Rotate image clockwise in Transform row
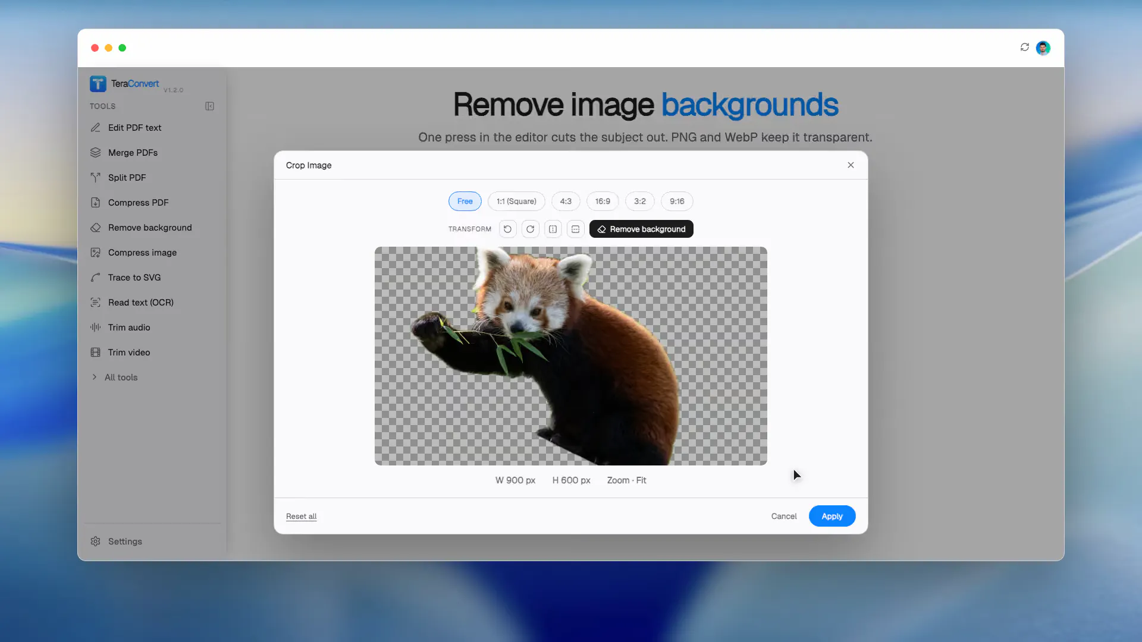1142x642 pixels. click(x=530, y=229)
